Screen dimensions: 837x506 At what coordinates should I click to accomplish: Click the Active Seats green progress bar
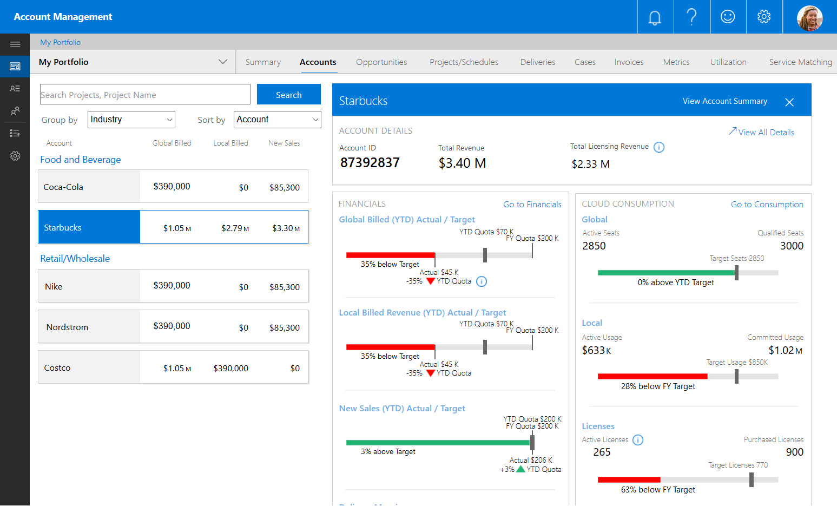tap(667, 273)
